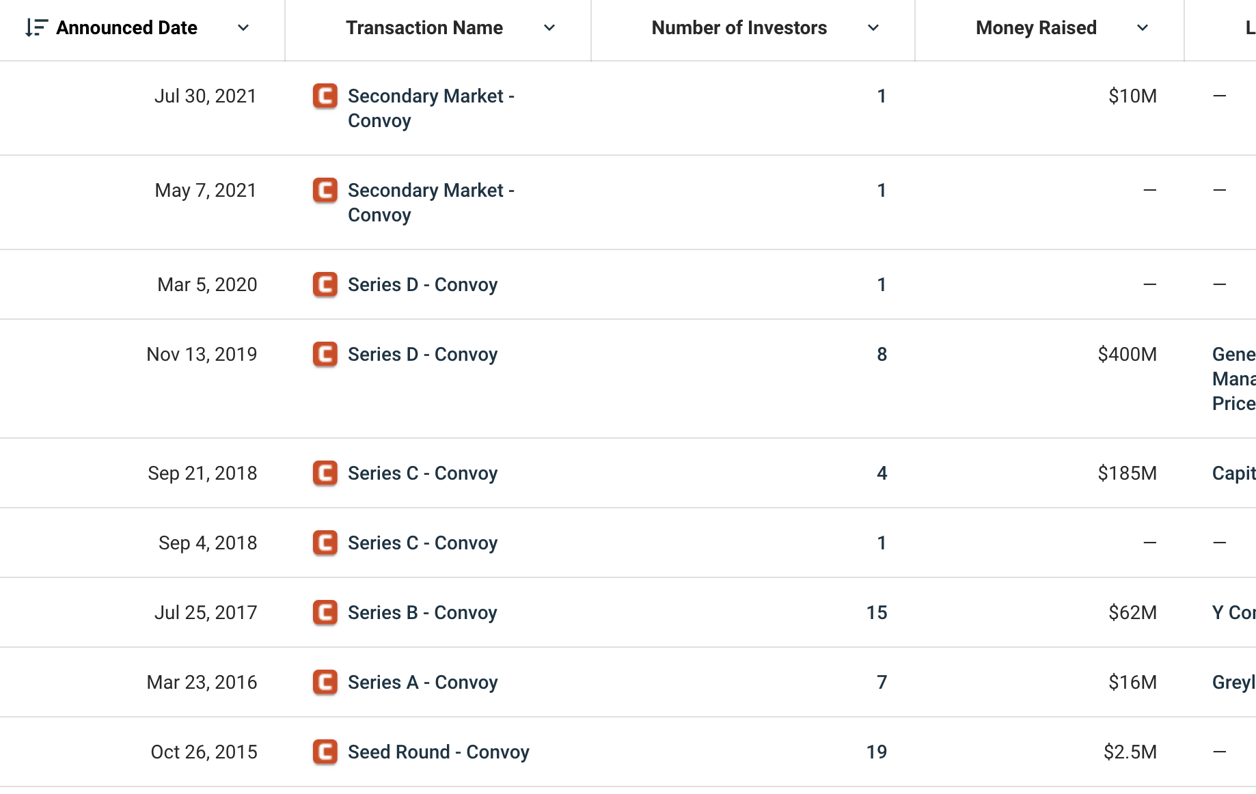Click Convoy logo in Mar 23, 2016 row

pyautogui.click(x=325, y=683)
